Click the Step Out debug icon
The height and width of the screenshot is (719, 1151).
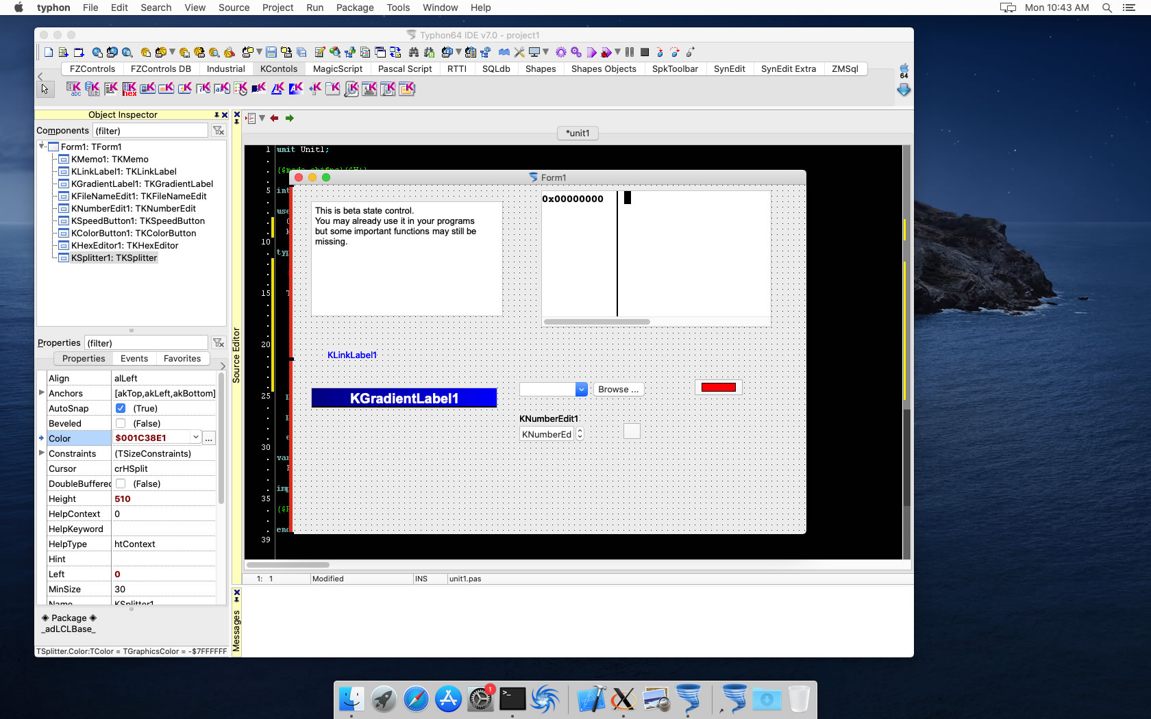point(690,52)
